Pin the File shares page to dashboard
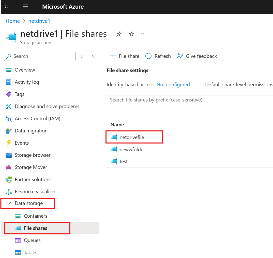 tap(119, 33)
